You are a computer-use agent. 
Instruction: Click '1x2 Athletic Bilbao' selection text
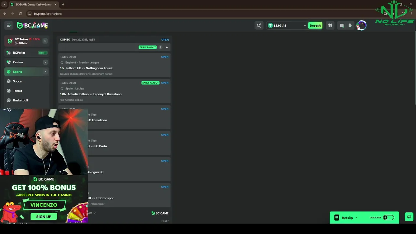71,100
